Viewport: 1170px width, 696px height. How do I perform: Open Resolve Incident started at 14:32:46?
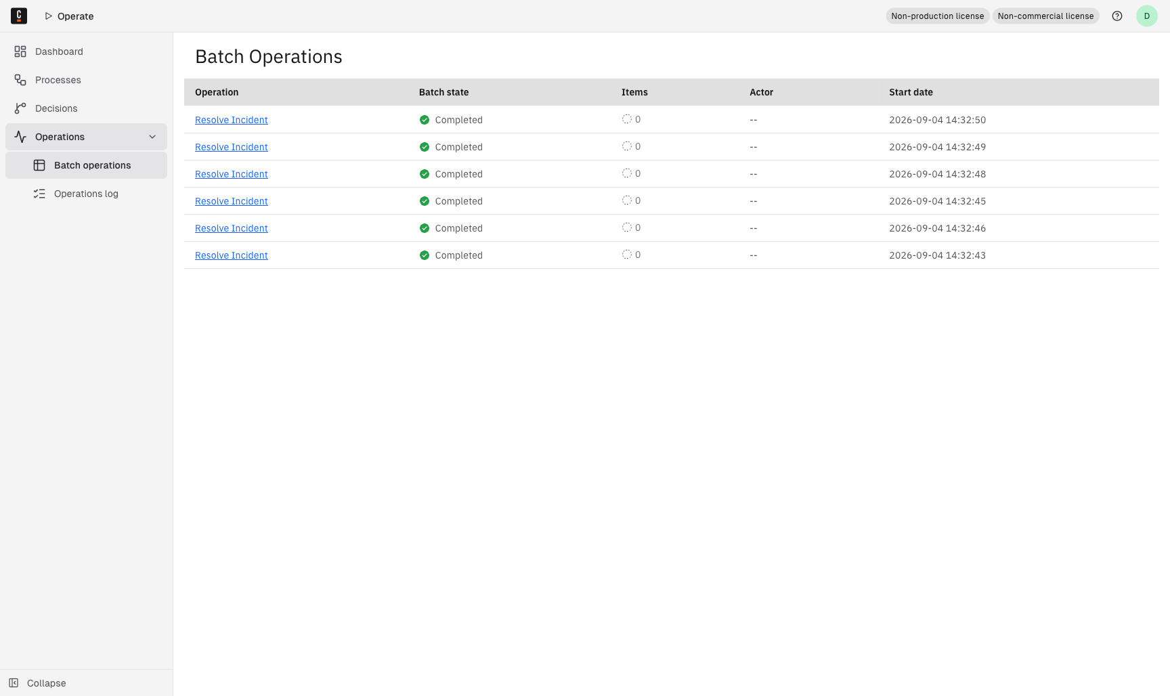click(232, 228)
